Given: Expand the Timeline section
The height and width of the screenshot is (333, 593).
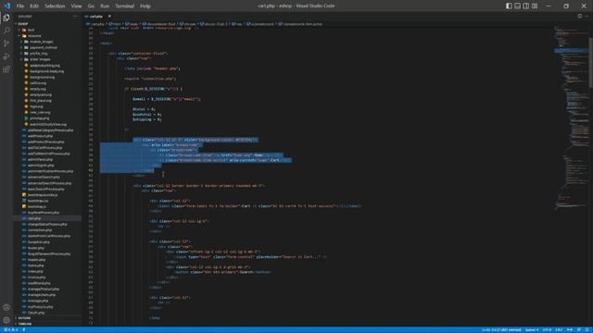Looking at the screenshot, I should 25,324.
